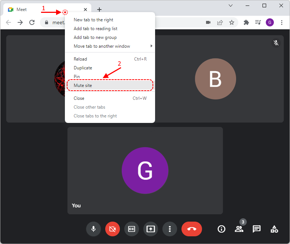Click the Present now screen share icon
The height and width of the screenshot is (244, 290).
pos(151,229)
